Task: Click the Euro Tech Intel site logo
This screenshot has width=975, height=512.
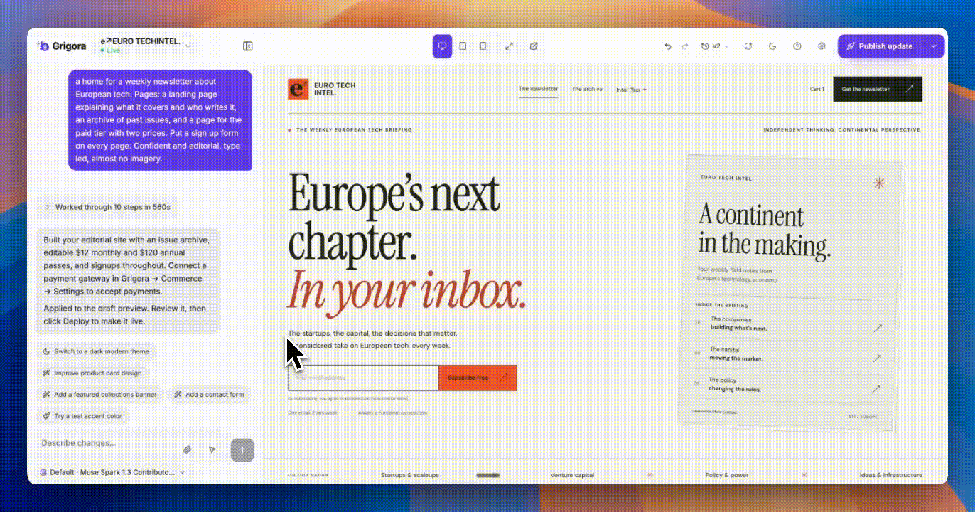Action: (x=322, y=89)
